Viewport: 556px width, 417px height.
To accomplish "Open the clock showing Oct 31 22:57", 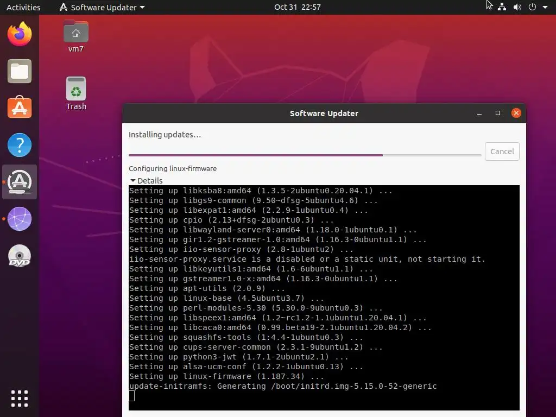I will point(297,7).
